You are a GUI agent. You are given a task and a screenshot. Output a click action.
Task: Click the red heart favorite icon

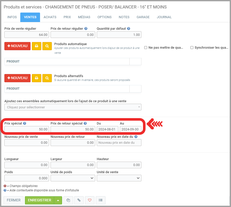click(x=90, y=200)
